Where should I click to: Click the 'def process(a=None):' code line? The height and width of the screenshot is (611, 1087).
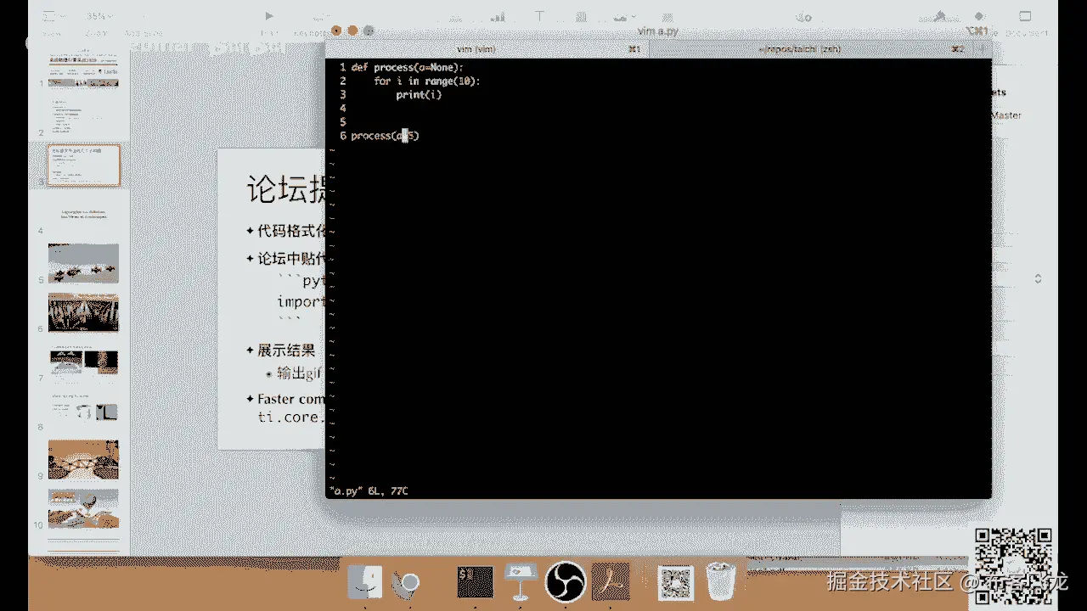coord(408,67)
